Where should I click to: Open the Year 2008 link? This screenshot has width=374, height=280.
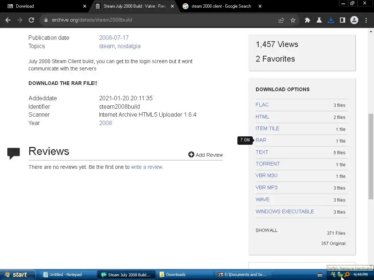[106, 123]
